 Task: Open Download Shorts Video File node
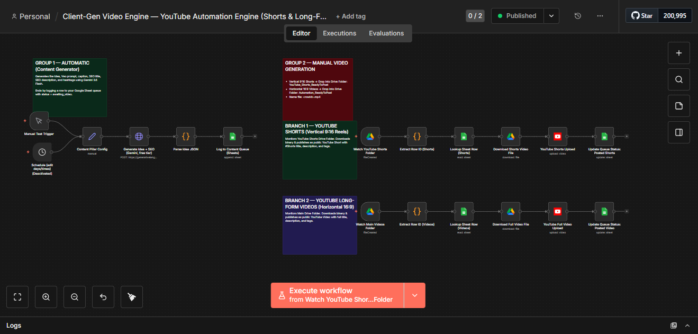[511, 137]
